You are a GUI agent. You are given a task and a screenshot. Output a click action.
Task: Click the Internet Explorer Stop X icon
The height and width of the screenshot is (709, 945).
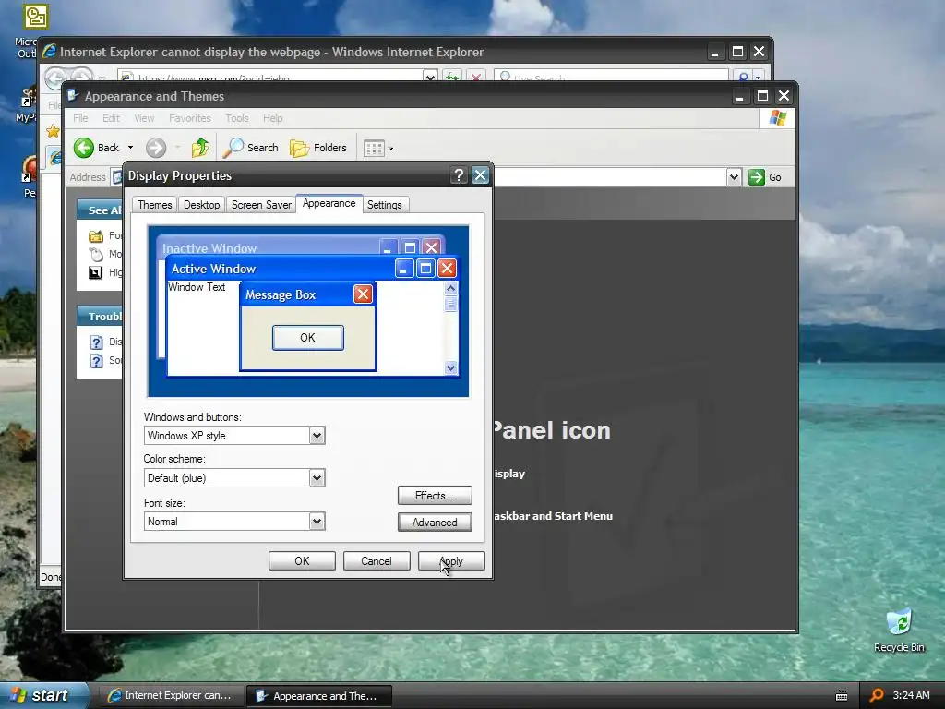476,78
